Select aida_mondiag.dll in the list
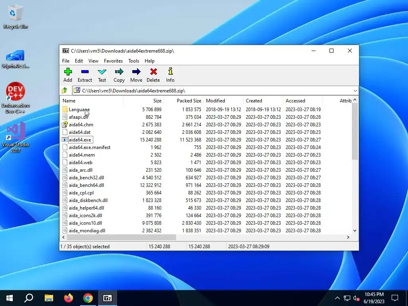408x306 pixels. coord(87,231)
